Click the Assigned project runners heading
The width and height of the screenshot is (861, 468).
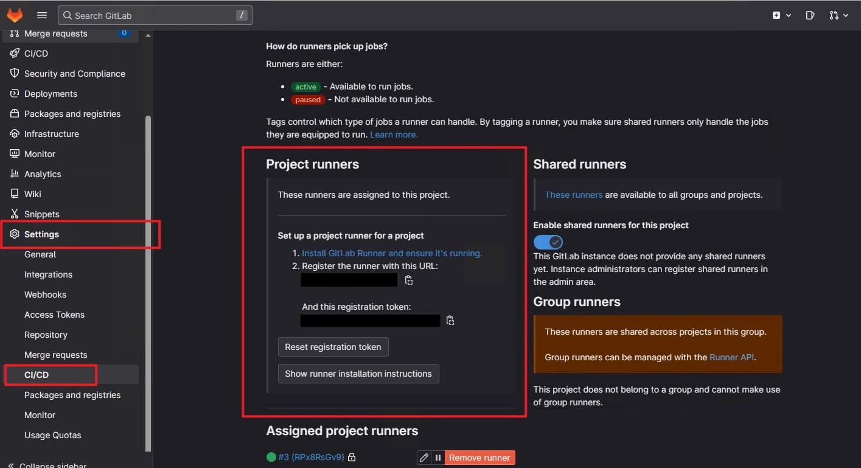pos(342,431)
